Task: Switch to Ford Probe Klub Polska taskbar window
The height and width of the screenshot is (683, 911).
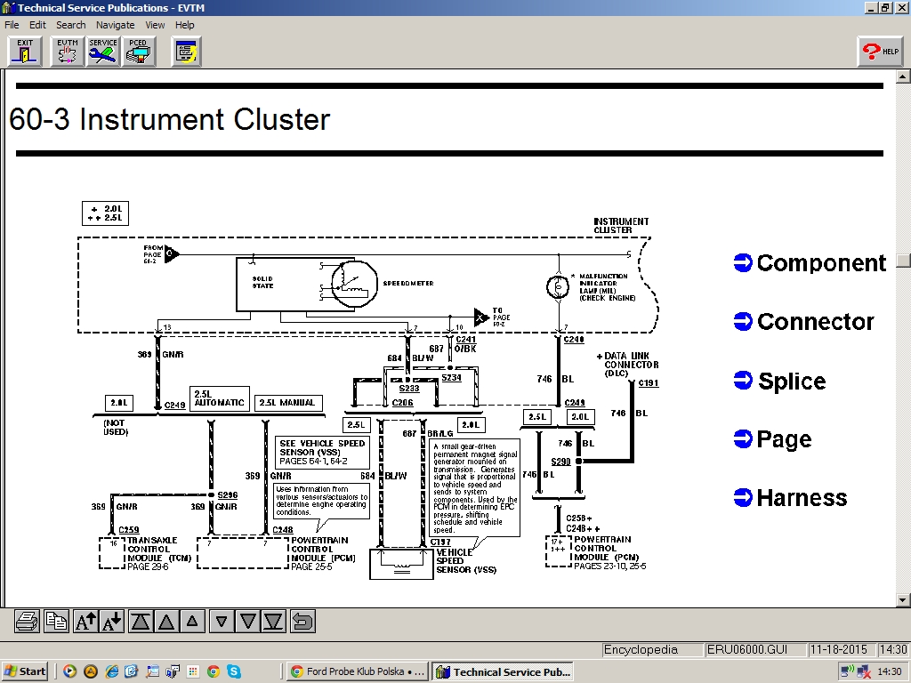Action: (358, 672)
